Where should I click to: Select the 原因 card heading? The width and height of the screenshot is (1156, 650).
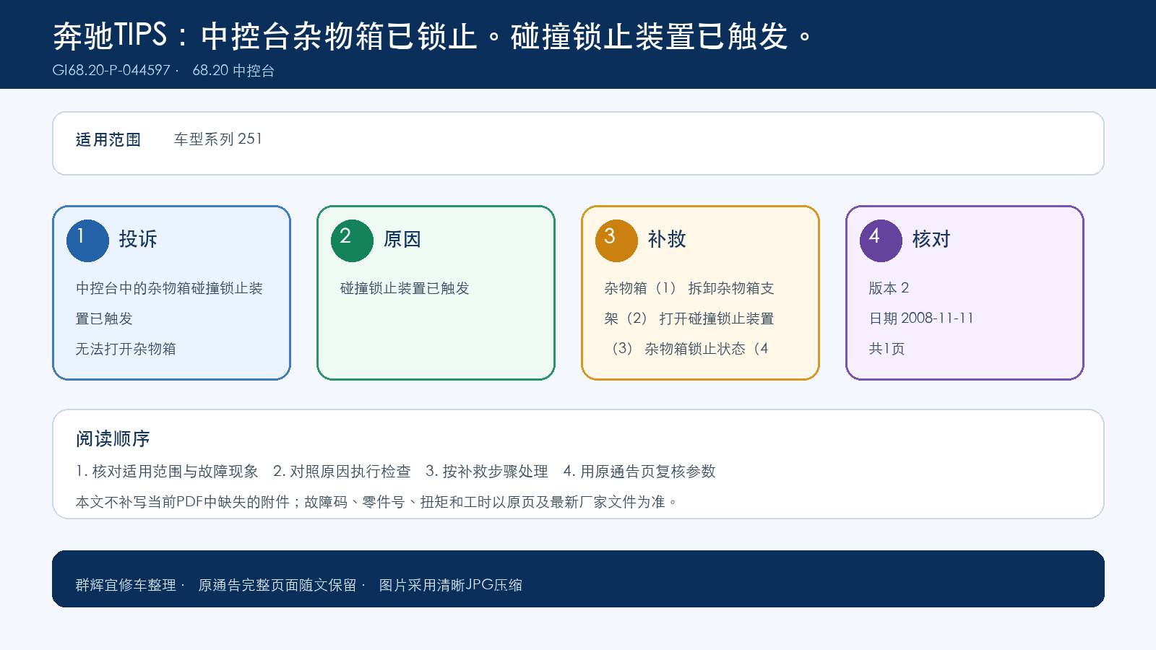click(402, 239)
